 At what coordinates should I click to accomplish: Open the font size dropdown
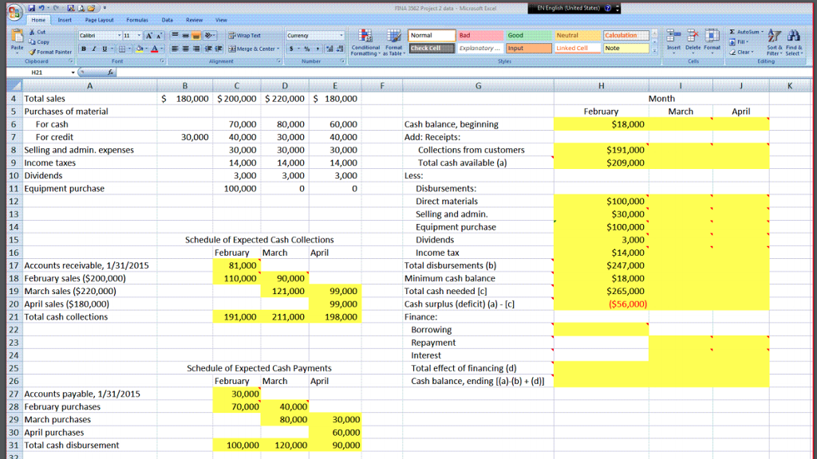click(x=139, y=35)
